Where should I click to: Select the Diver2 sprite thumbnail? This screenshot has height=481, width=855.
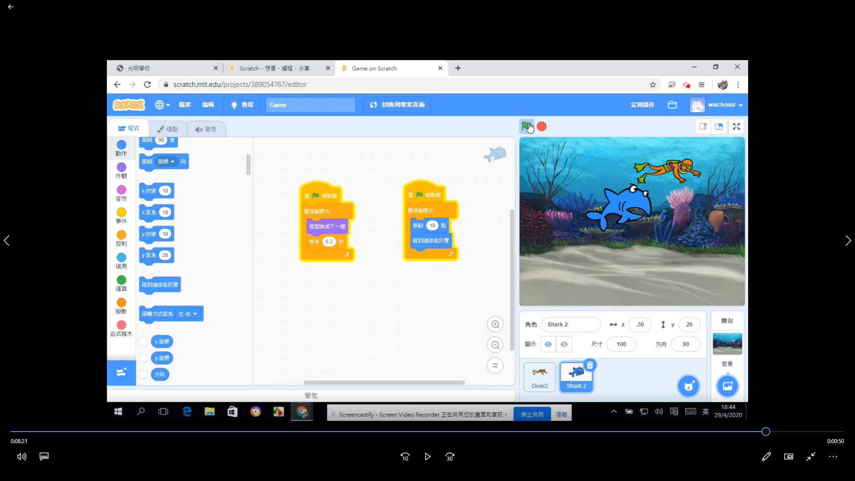coord(540,377)
